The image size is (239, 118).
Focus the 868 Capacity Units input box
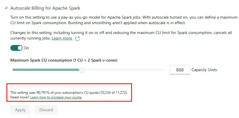180,70
